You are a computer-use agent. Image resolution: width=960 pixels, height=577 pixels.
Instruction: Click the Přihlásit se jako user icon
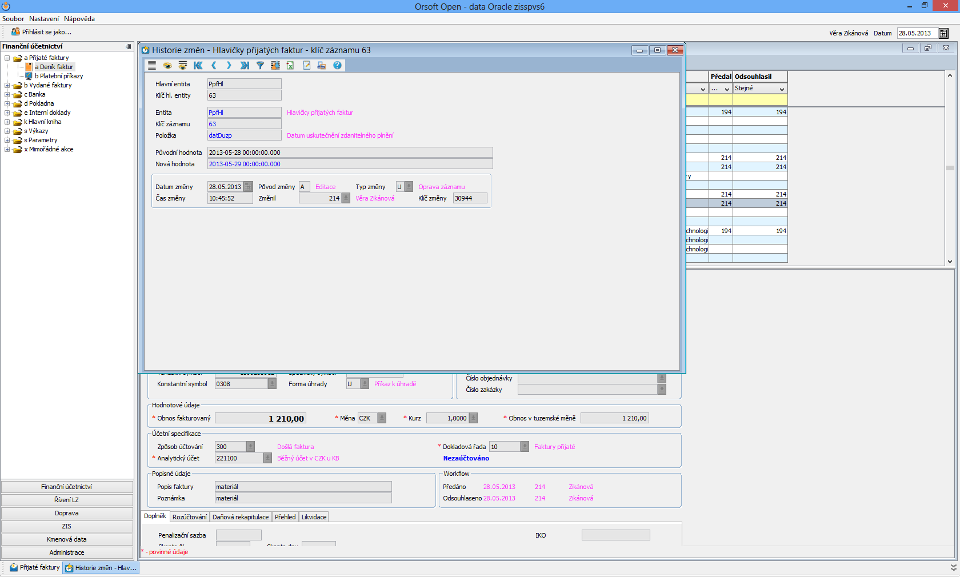point(15,32)
